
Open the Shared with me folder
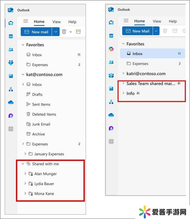pos(45,164)
